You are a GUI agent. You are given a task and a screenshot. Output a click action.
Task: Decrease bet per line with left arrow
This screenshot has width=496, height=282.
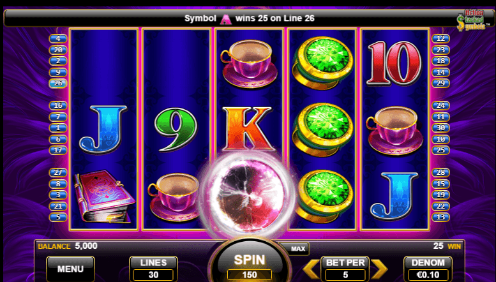(312, 269)
